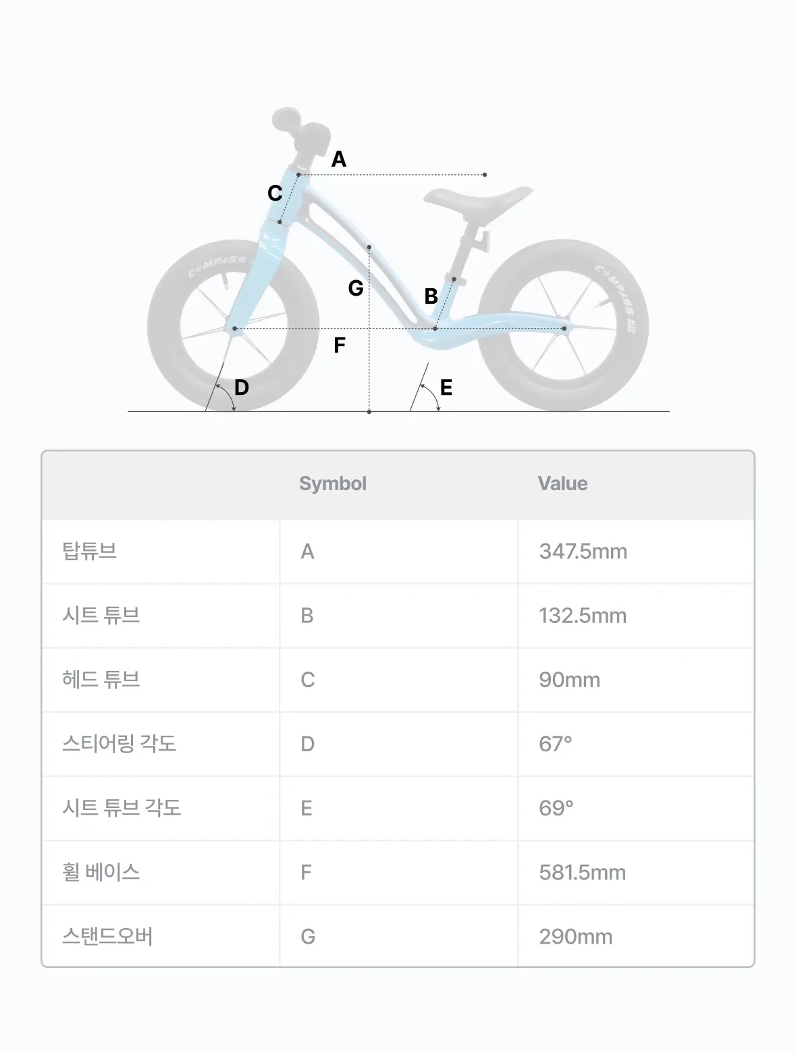Click the label A above the top tube
This screenshot has height=1053, width=796.
click(339, 159)
